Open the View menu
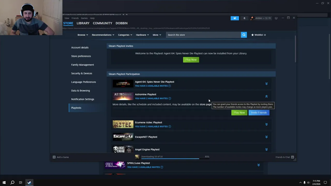331x186 pixels. click(67, 18)
